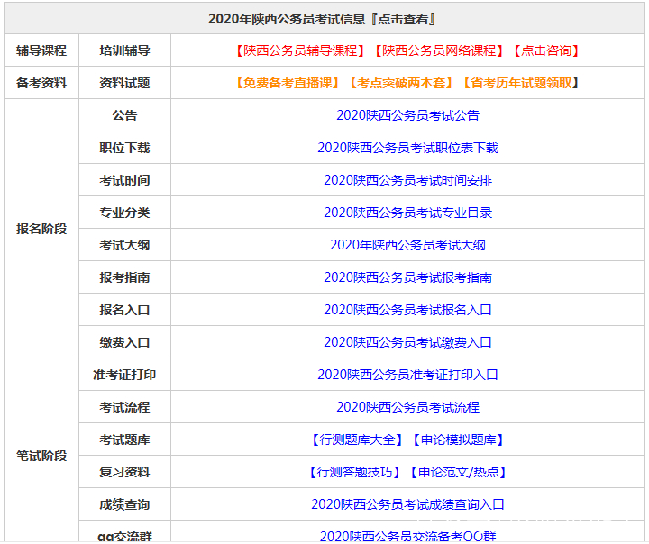The width and height of the screenshot is (649, 544).
Task: Open 2020陕西公务员考试职位表下载 link
Action: click(x=407, y=148)
